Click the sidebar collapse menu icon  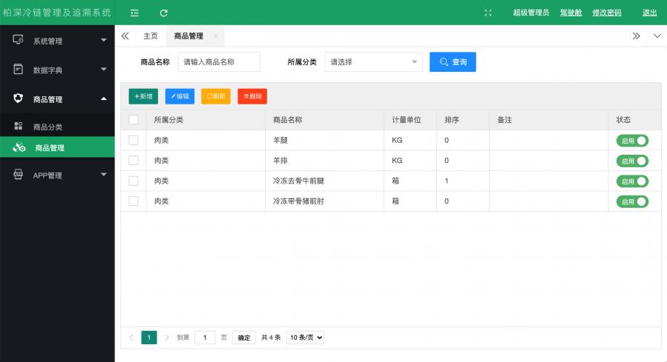134,13
